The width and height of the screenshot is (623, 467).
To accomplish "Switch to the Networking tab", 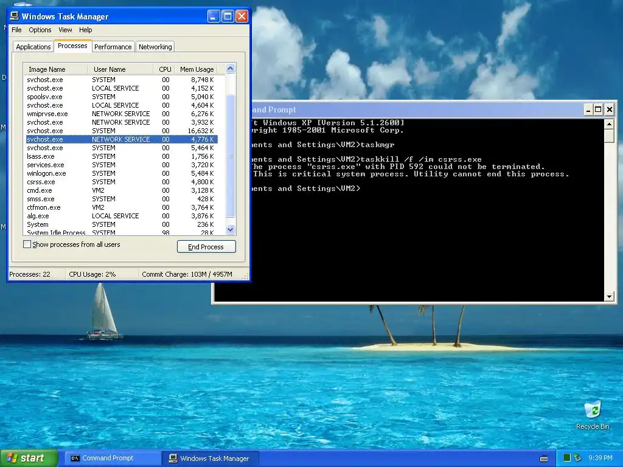I will [x=155, y=47].
